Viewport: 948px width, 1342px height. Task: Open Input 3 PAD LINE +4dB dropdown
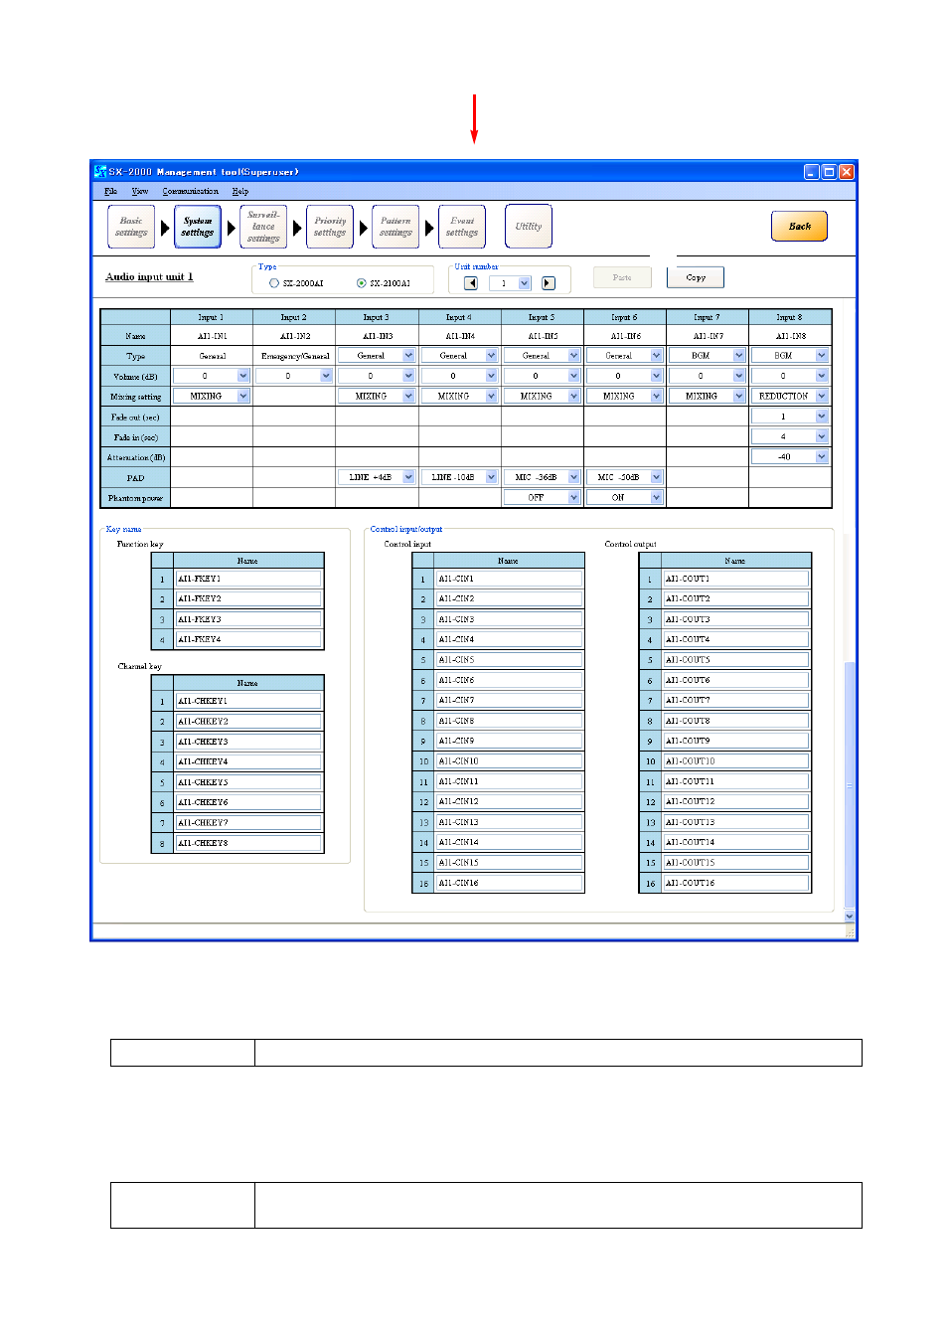click(408, 477)
